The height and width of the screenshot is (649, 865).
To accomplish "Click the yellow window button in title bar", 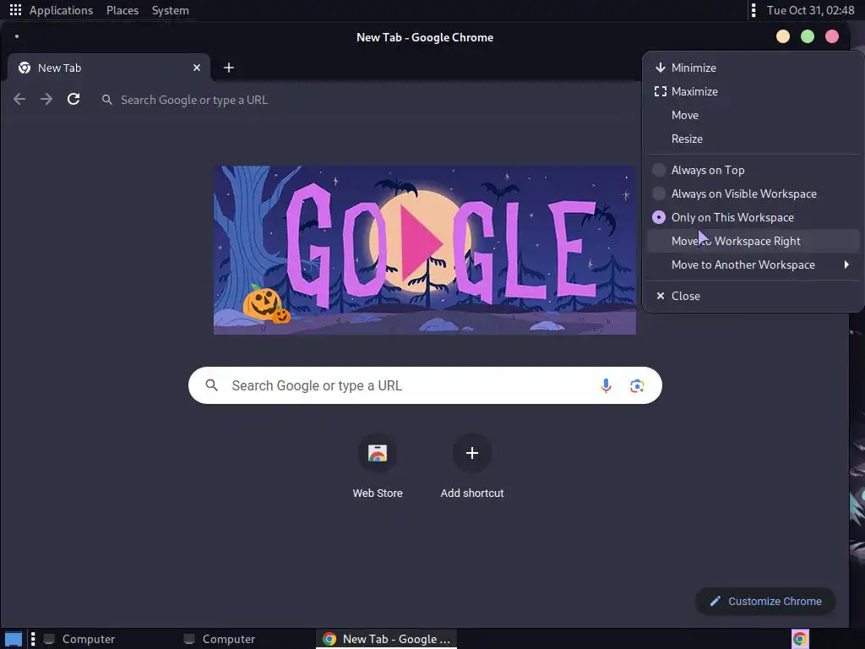I will (783, 36).
